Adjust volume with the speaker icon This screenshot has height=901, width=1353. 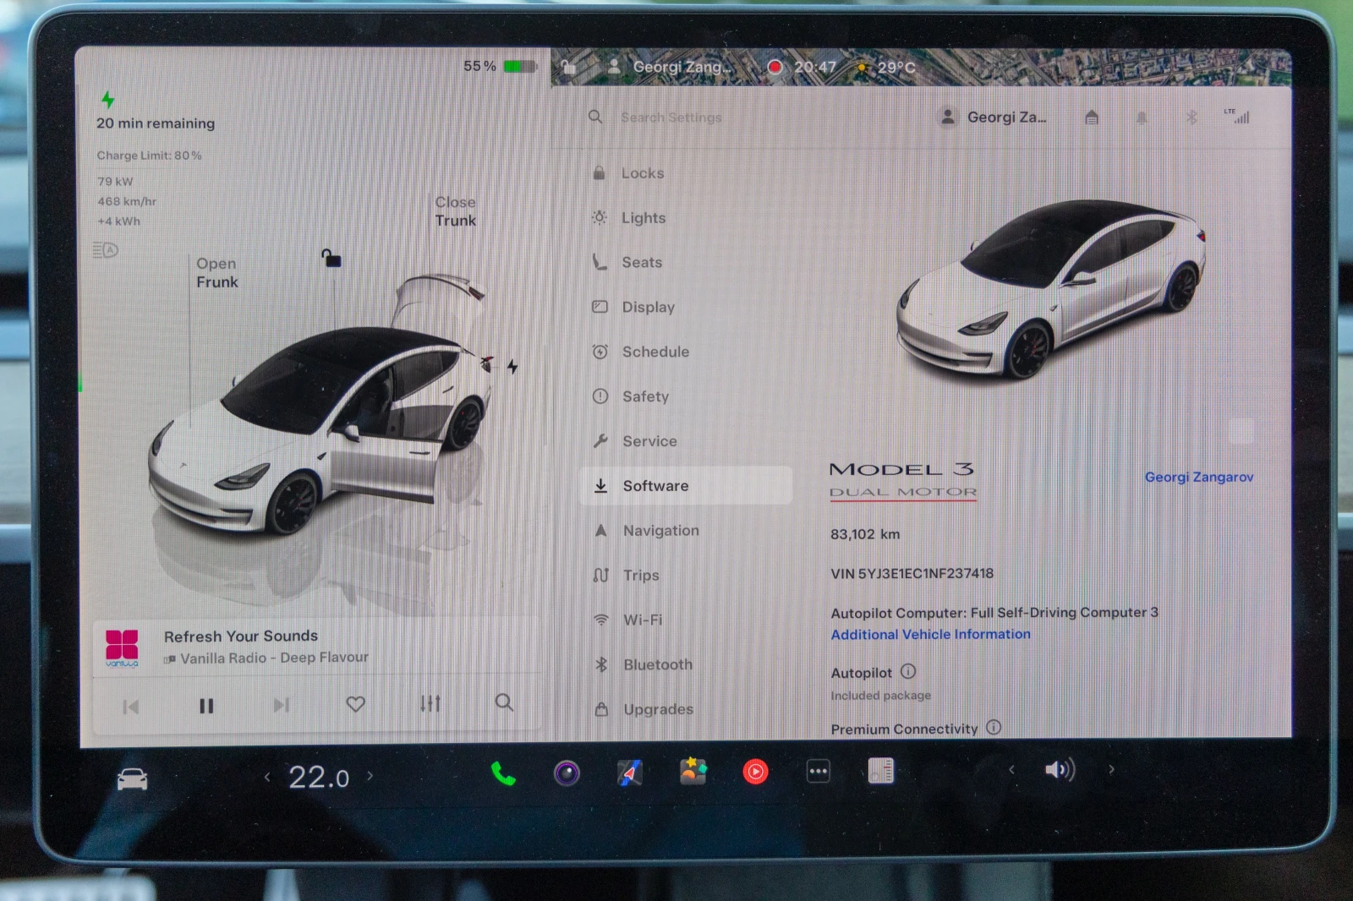coord(1060,770)
